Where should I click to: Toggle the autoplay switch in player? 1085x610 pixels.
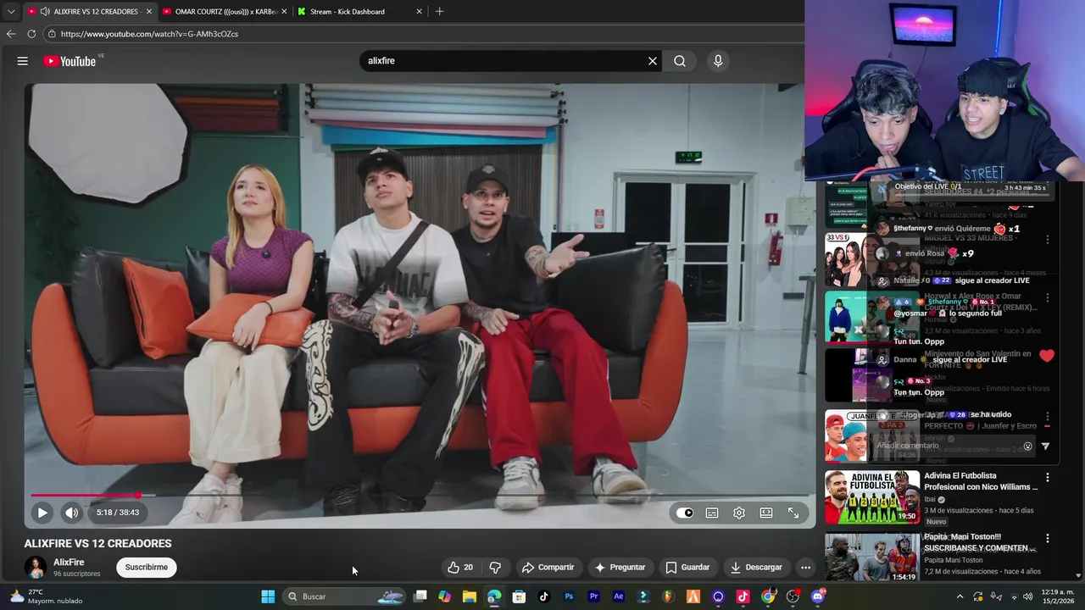(685, 513)
